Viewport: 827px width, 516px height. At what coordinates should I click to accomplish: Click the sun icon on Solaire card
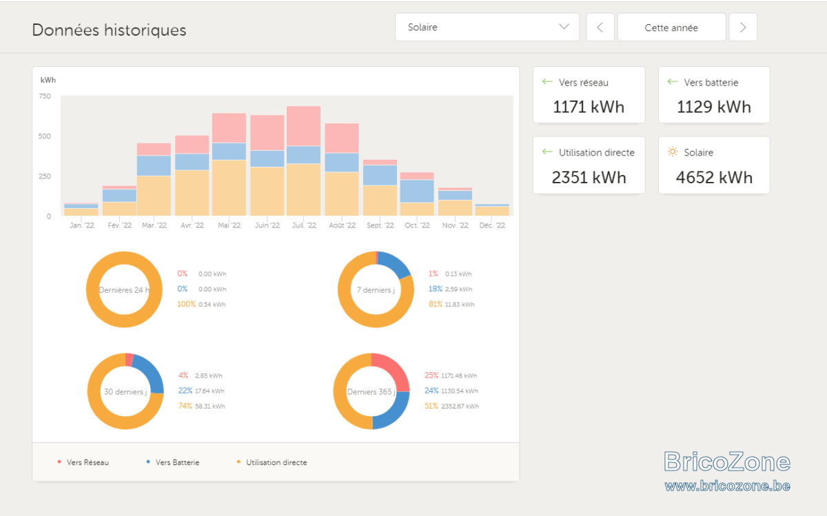(x=673, y=152)
